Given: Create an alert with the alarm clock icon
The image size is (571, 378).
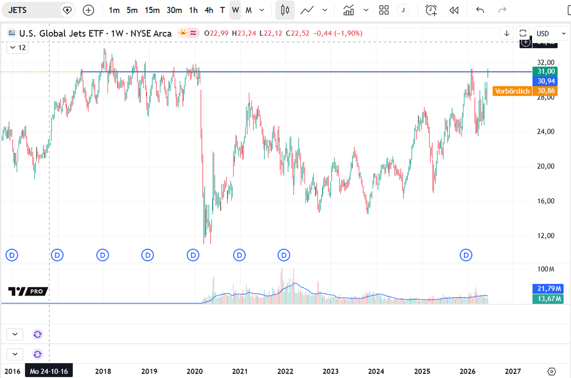Looking at the screenshot, I should (431, 10).
